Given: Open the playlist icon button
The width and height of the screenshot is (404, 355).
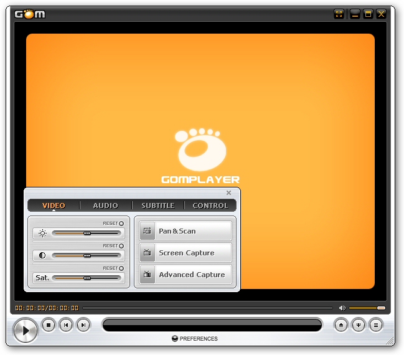Looking at the screenshot, I should point(375,324).
